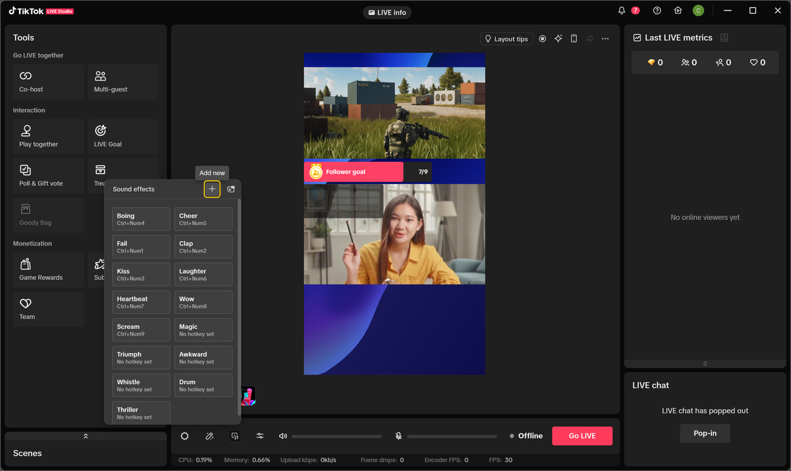The width and height of the screenshot is (791, 471).
Task: Open the magic wand enhance tool
Action: click(x=209, y=436)
